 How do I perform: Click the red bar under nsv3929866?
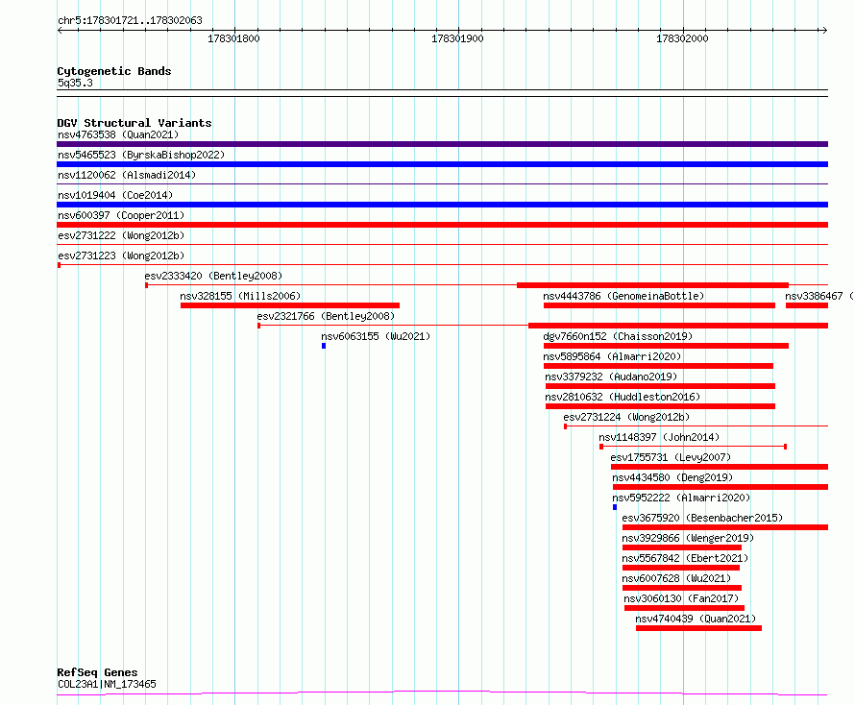tap(682, 547)
